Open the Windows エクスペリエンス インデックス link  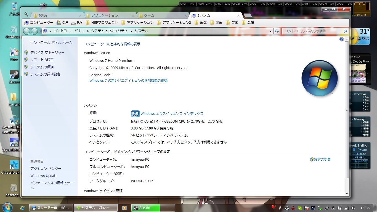[x=172, y=113]
